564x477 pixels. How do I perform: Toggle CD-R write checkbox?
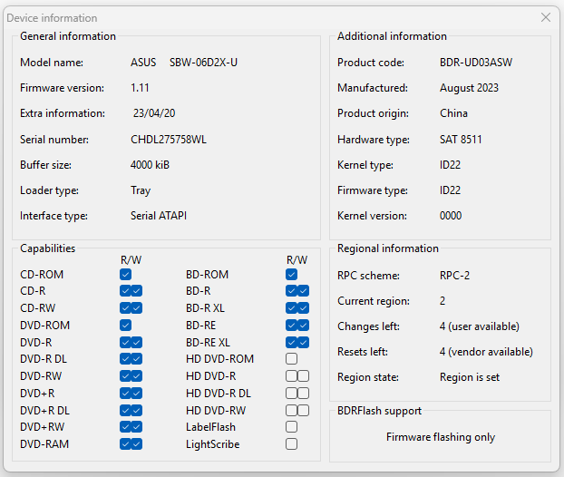click(137, 291)
